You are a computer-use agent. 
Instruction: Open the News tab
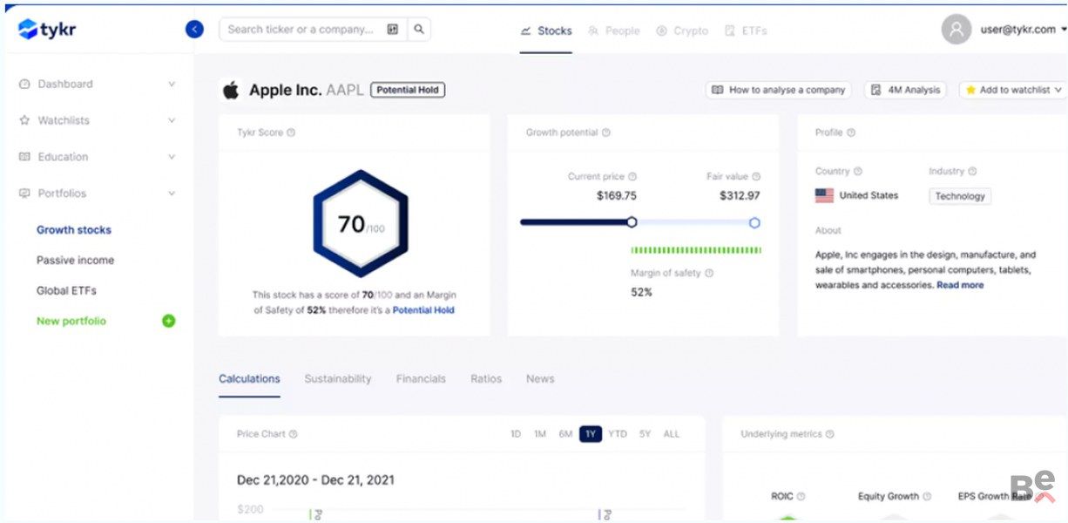540,379
